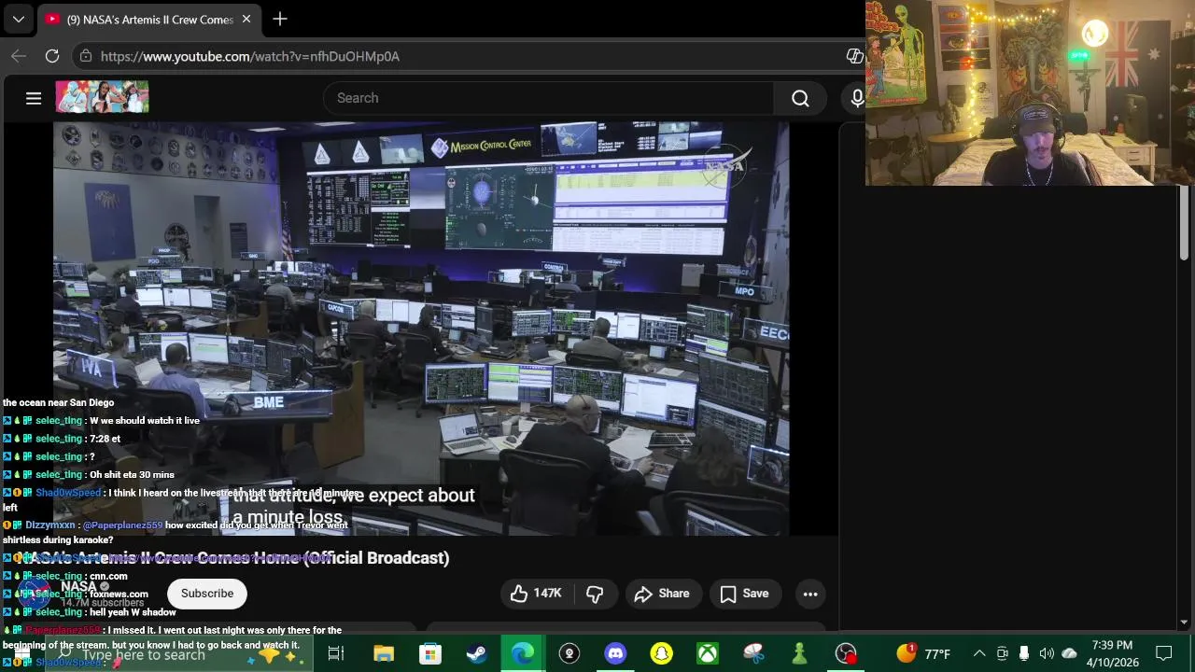
Task: Open the tab list dropdown chevron
Action: click(18, 19)
